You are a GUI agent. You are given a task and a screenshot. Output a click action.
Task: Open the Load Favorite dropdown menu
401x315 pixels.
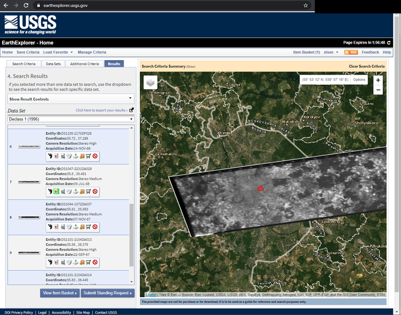58,52
